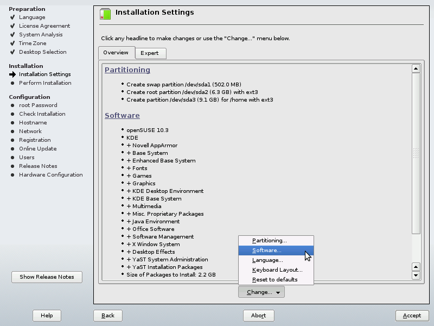Click the '+ Desktop Effects' entry
Screen dimensions: 434x326
(x=151, y=252)
